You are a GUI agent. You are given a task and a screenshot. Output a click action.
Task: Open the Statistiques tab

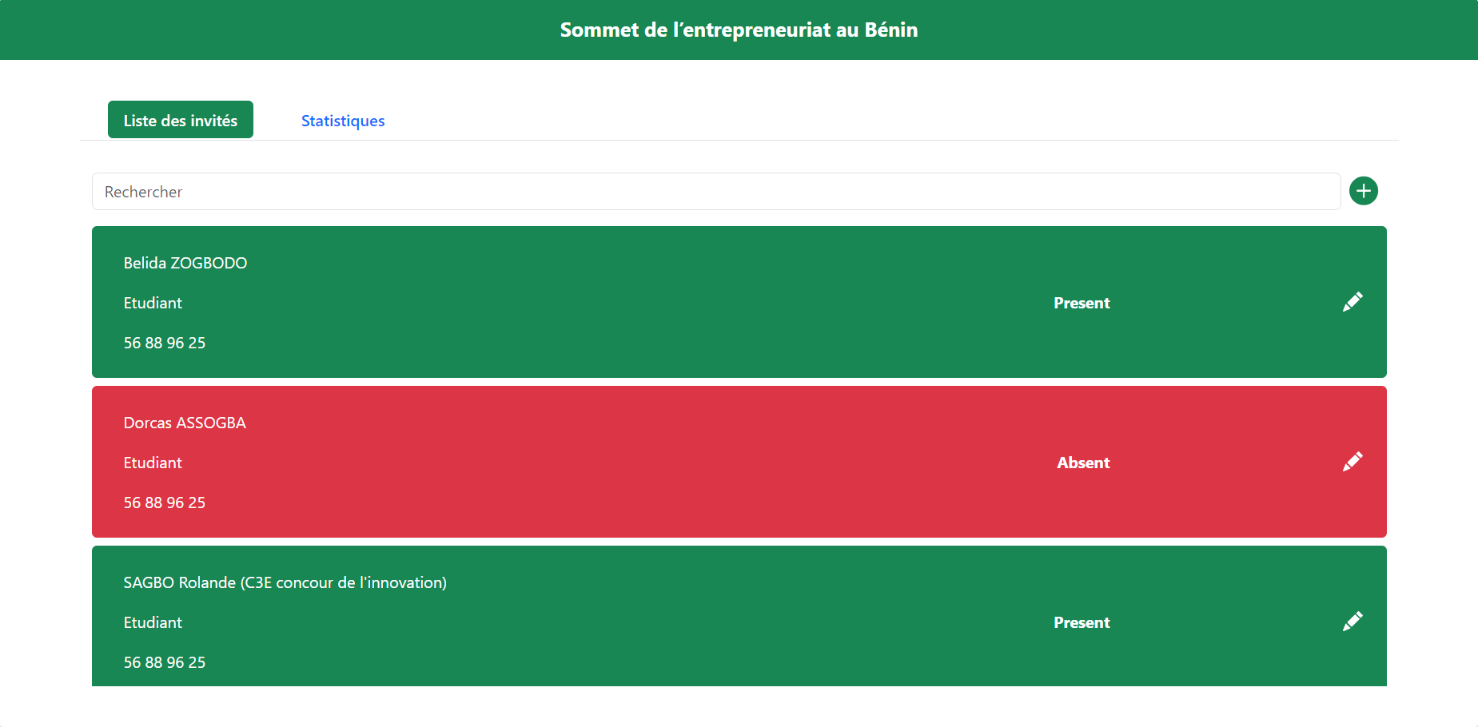(343, 121)
